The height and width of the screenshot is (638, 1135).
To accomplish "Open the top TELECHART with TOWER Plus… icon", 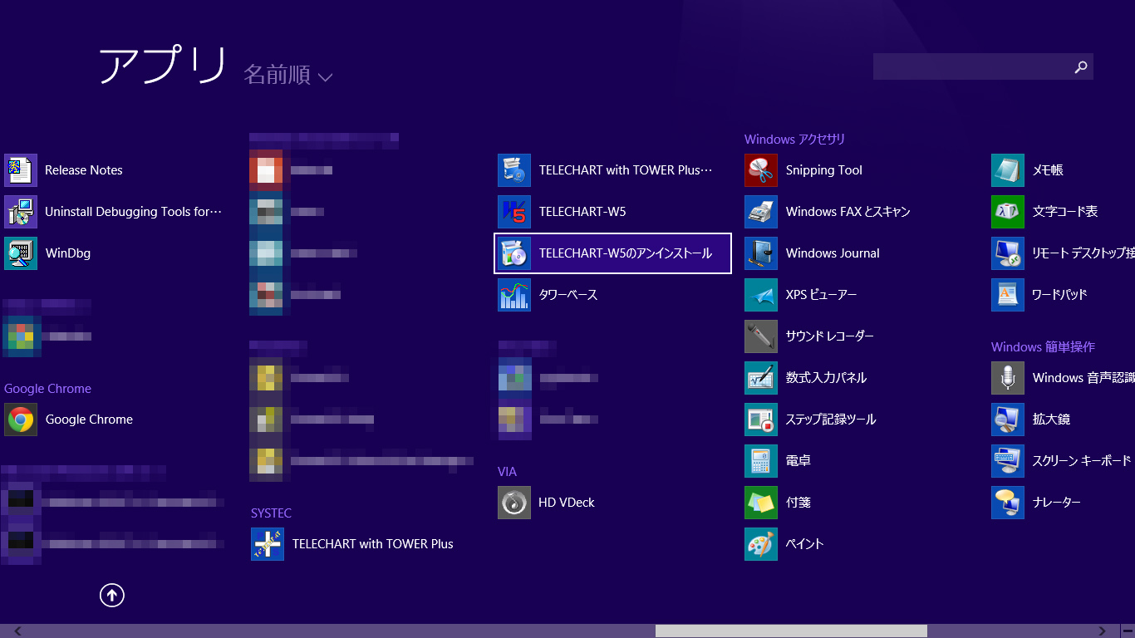I will (514, 170).
